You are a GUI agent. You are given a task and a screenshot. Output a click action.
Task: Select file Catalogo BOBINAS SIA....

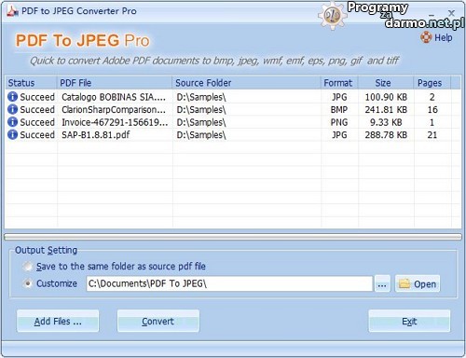[114, 97]
